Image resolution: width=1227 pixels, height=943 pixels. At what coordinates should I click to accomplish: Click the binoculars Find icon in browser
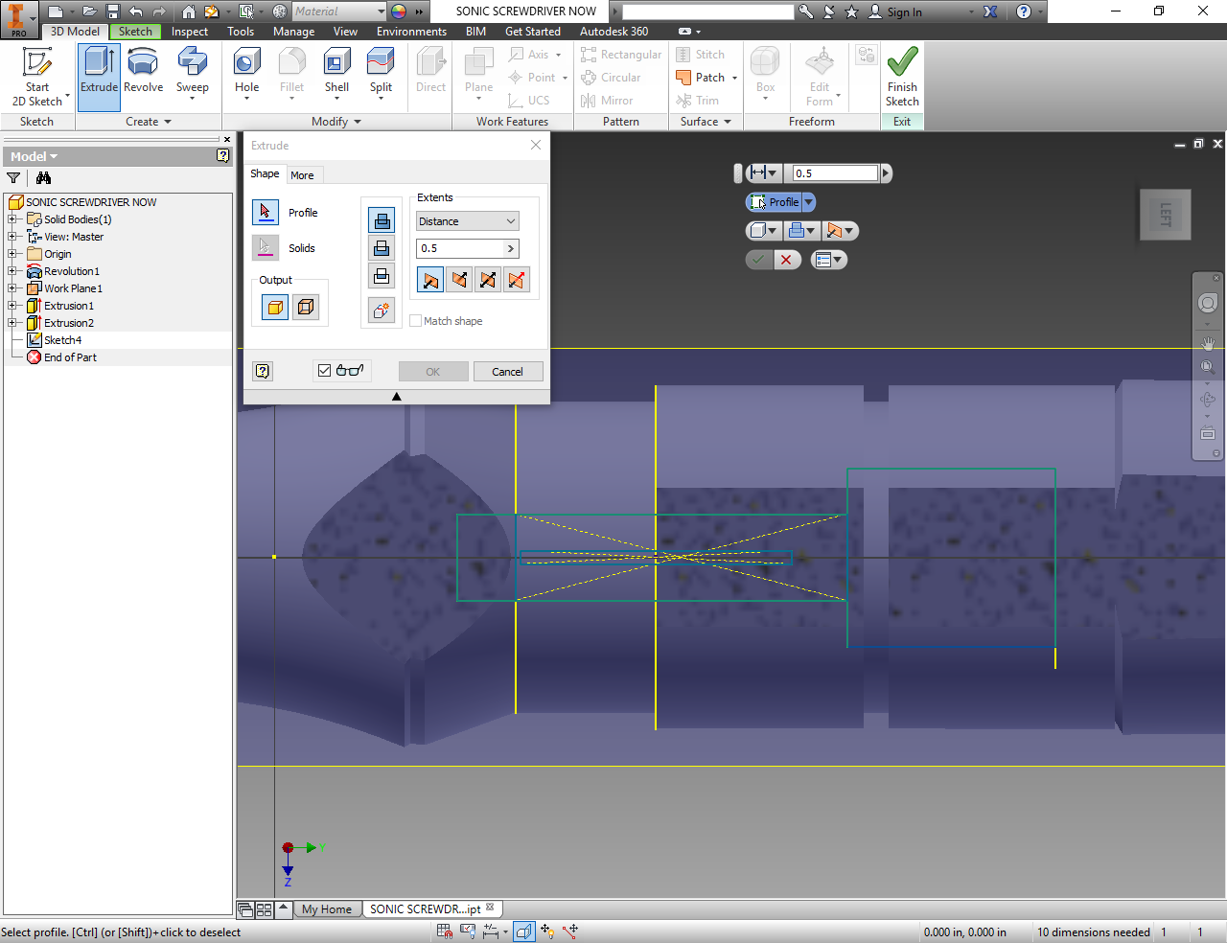click(43, 178)
